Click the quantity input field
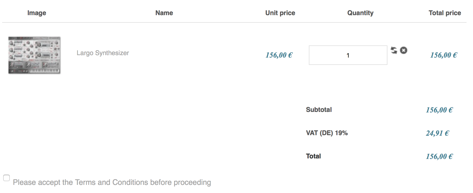 348,55
